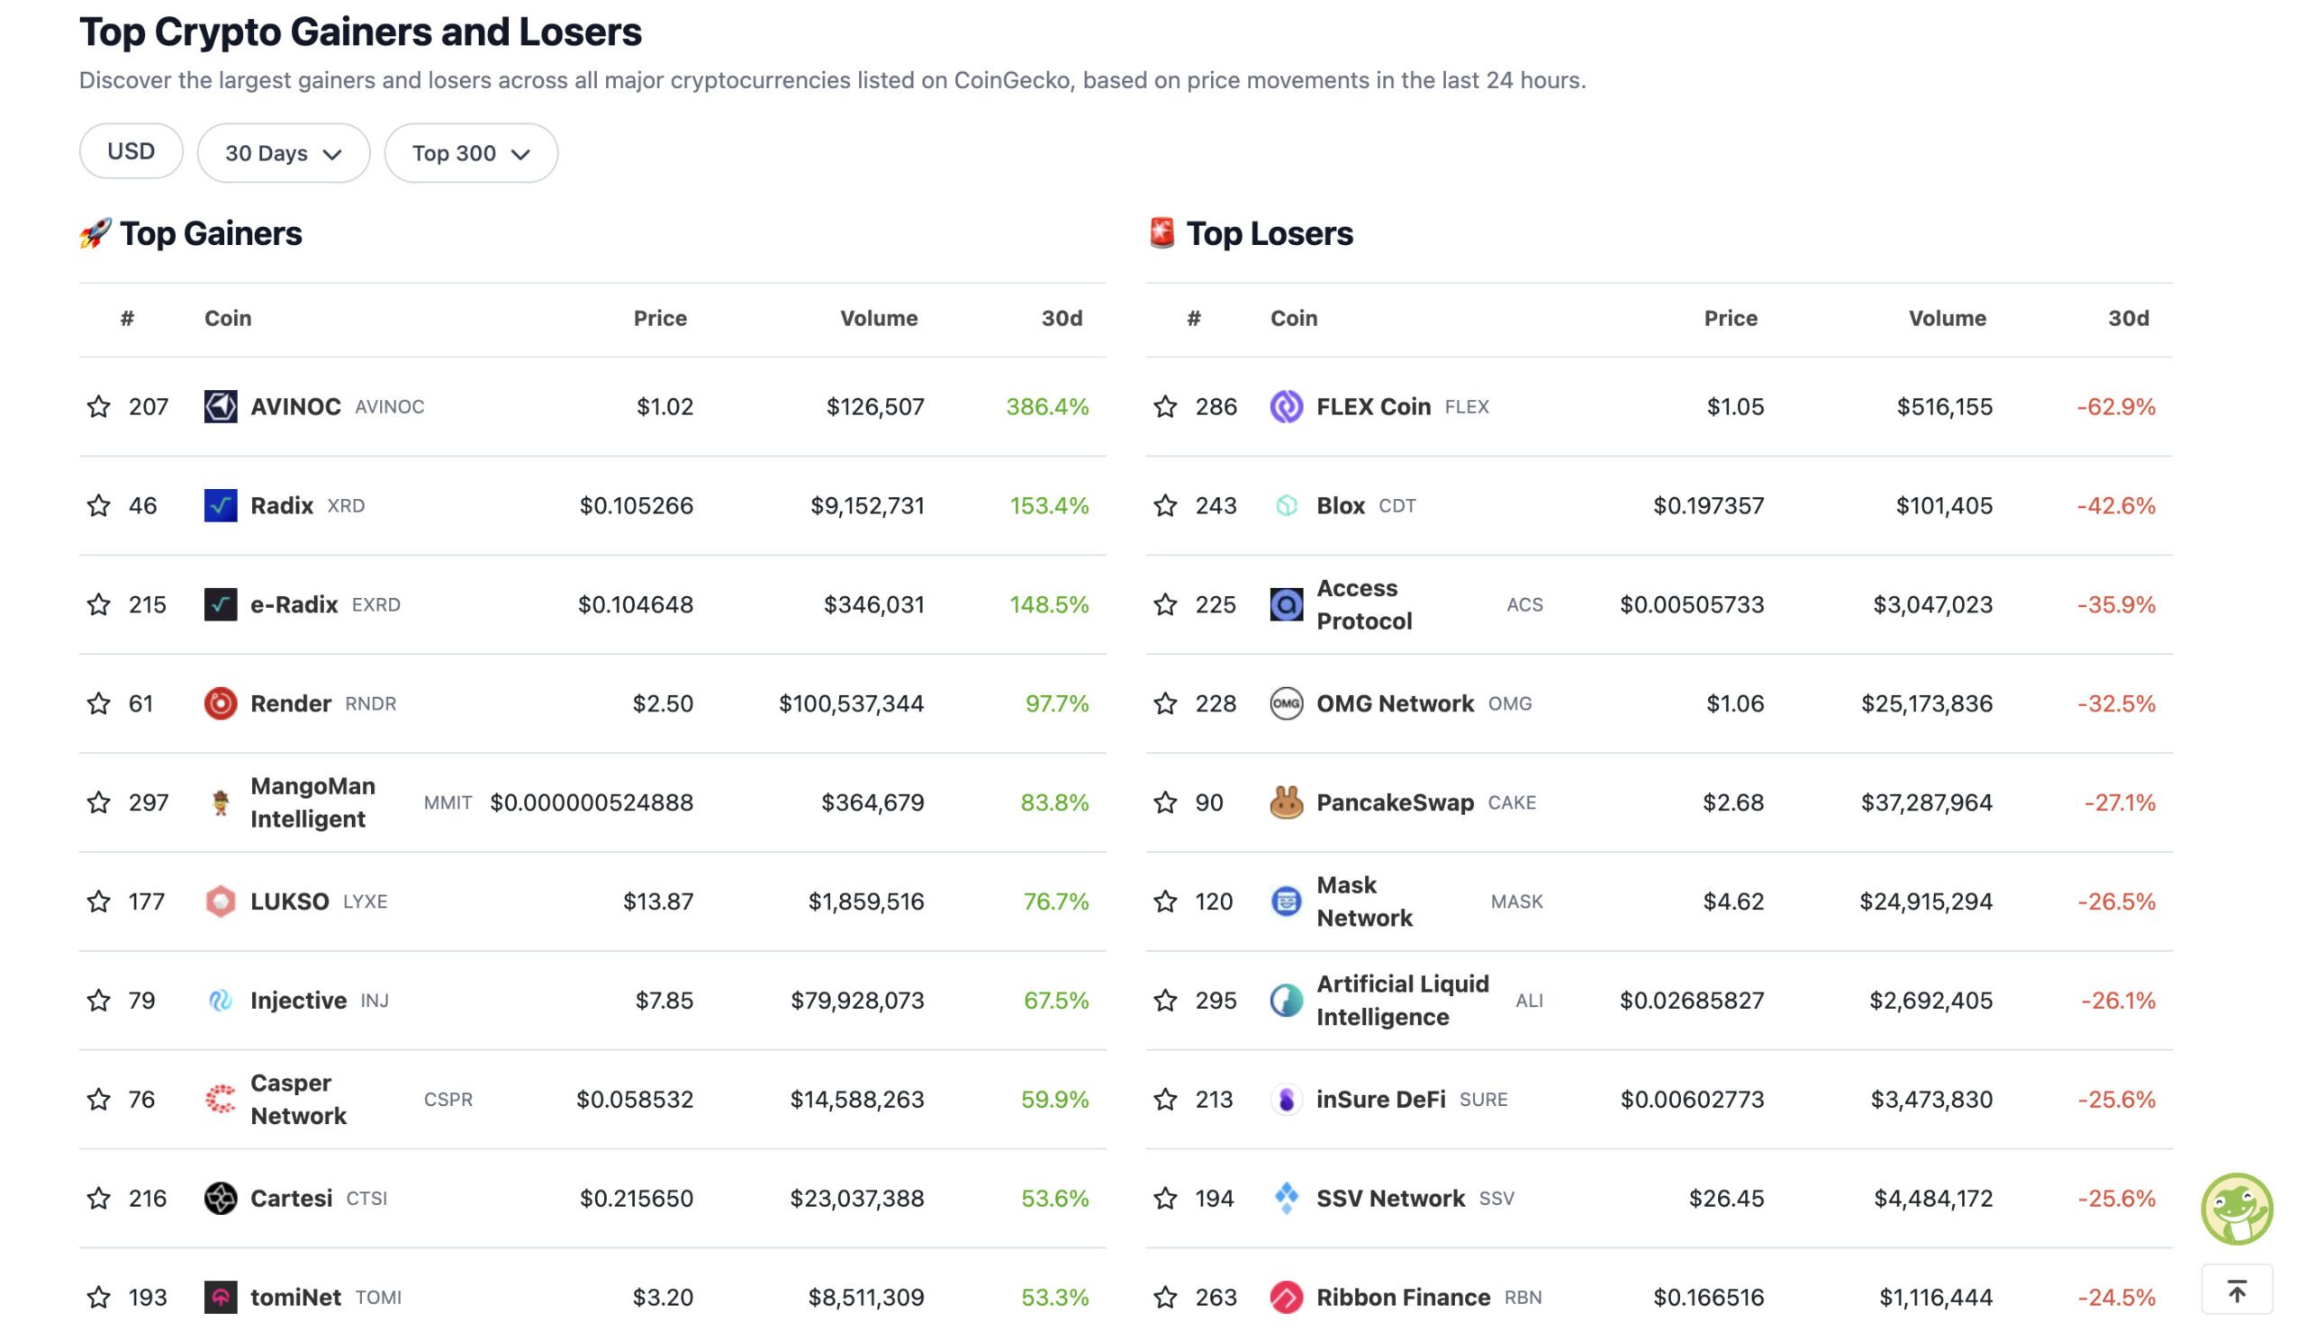Click the 386.4% AVINOC gain value
Viewport: 2305px width, 1341px height.
click(x=1046, y=406)
